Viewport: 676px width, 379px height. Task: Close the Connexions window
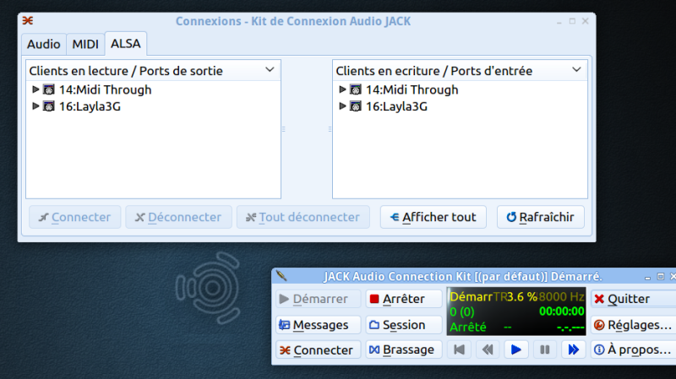click(x=585, y=21)
